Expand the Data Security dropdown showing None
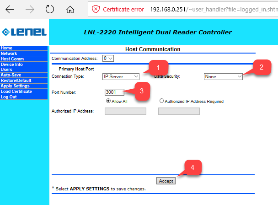Image resolution: width=278 pixels, height=205 pixels. point(223,77)
